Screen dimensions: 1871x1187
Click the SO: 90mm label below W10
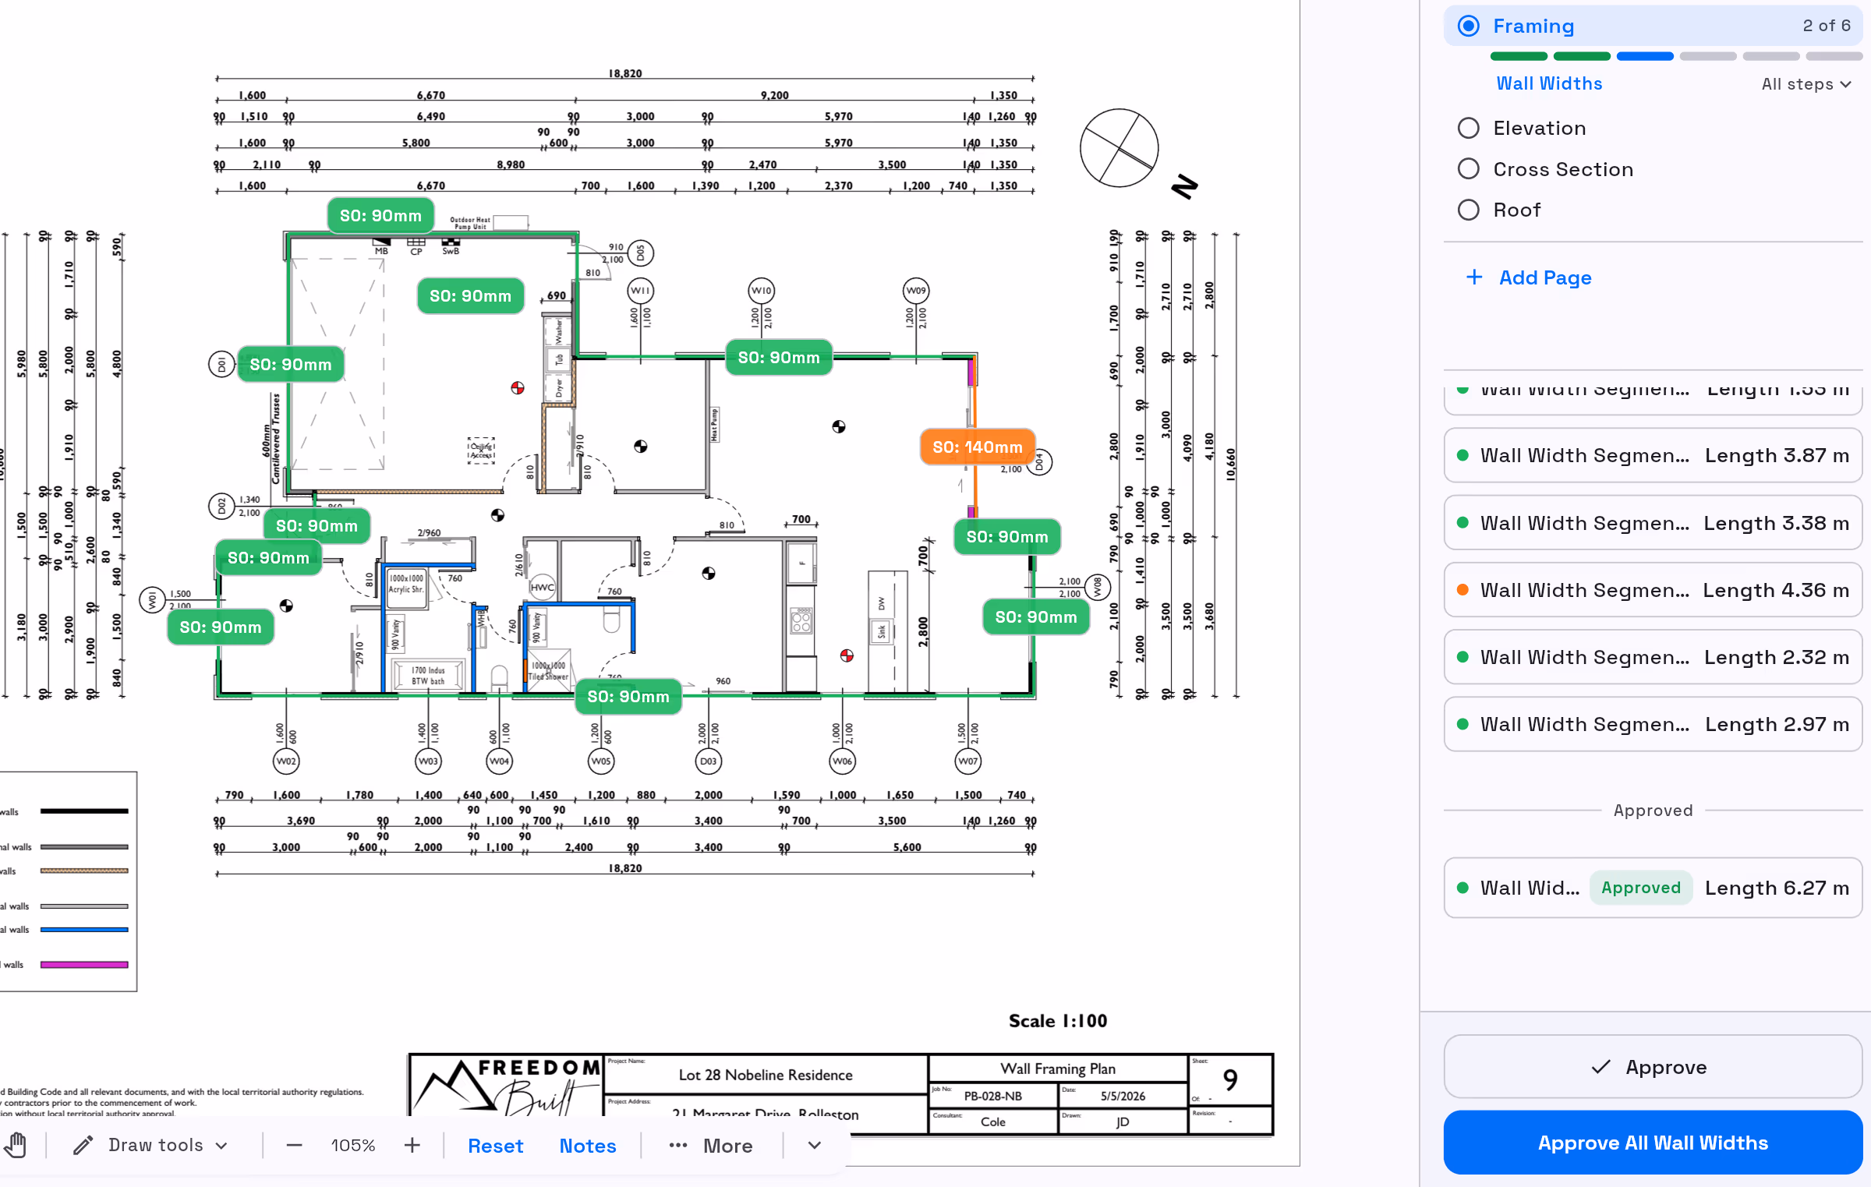[779, 357]
